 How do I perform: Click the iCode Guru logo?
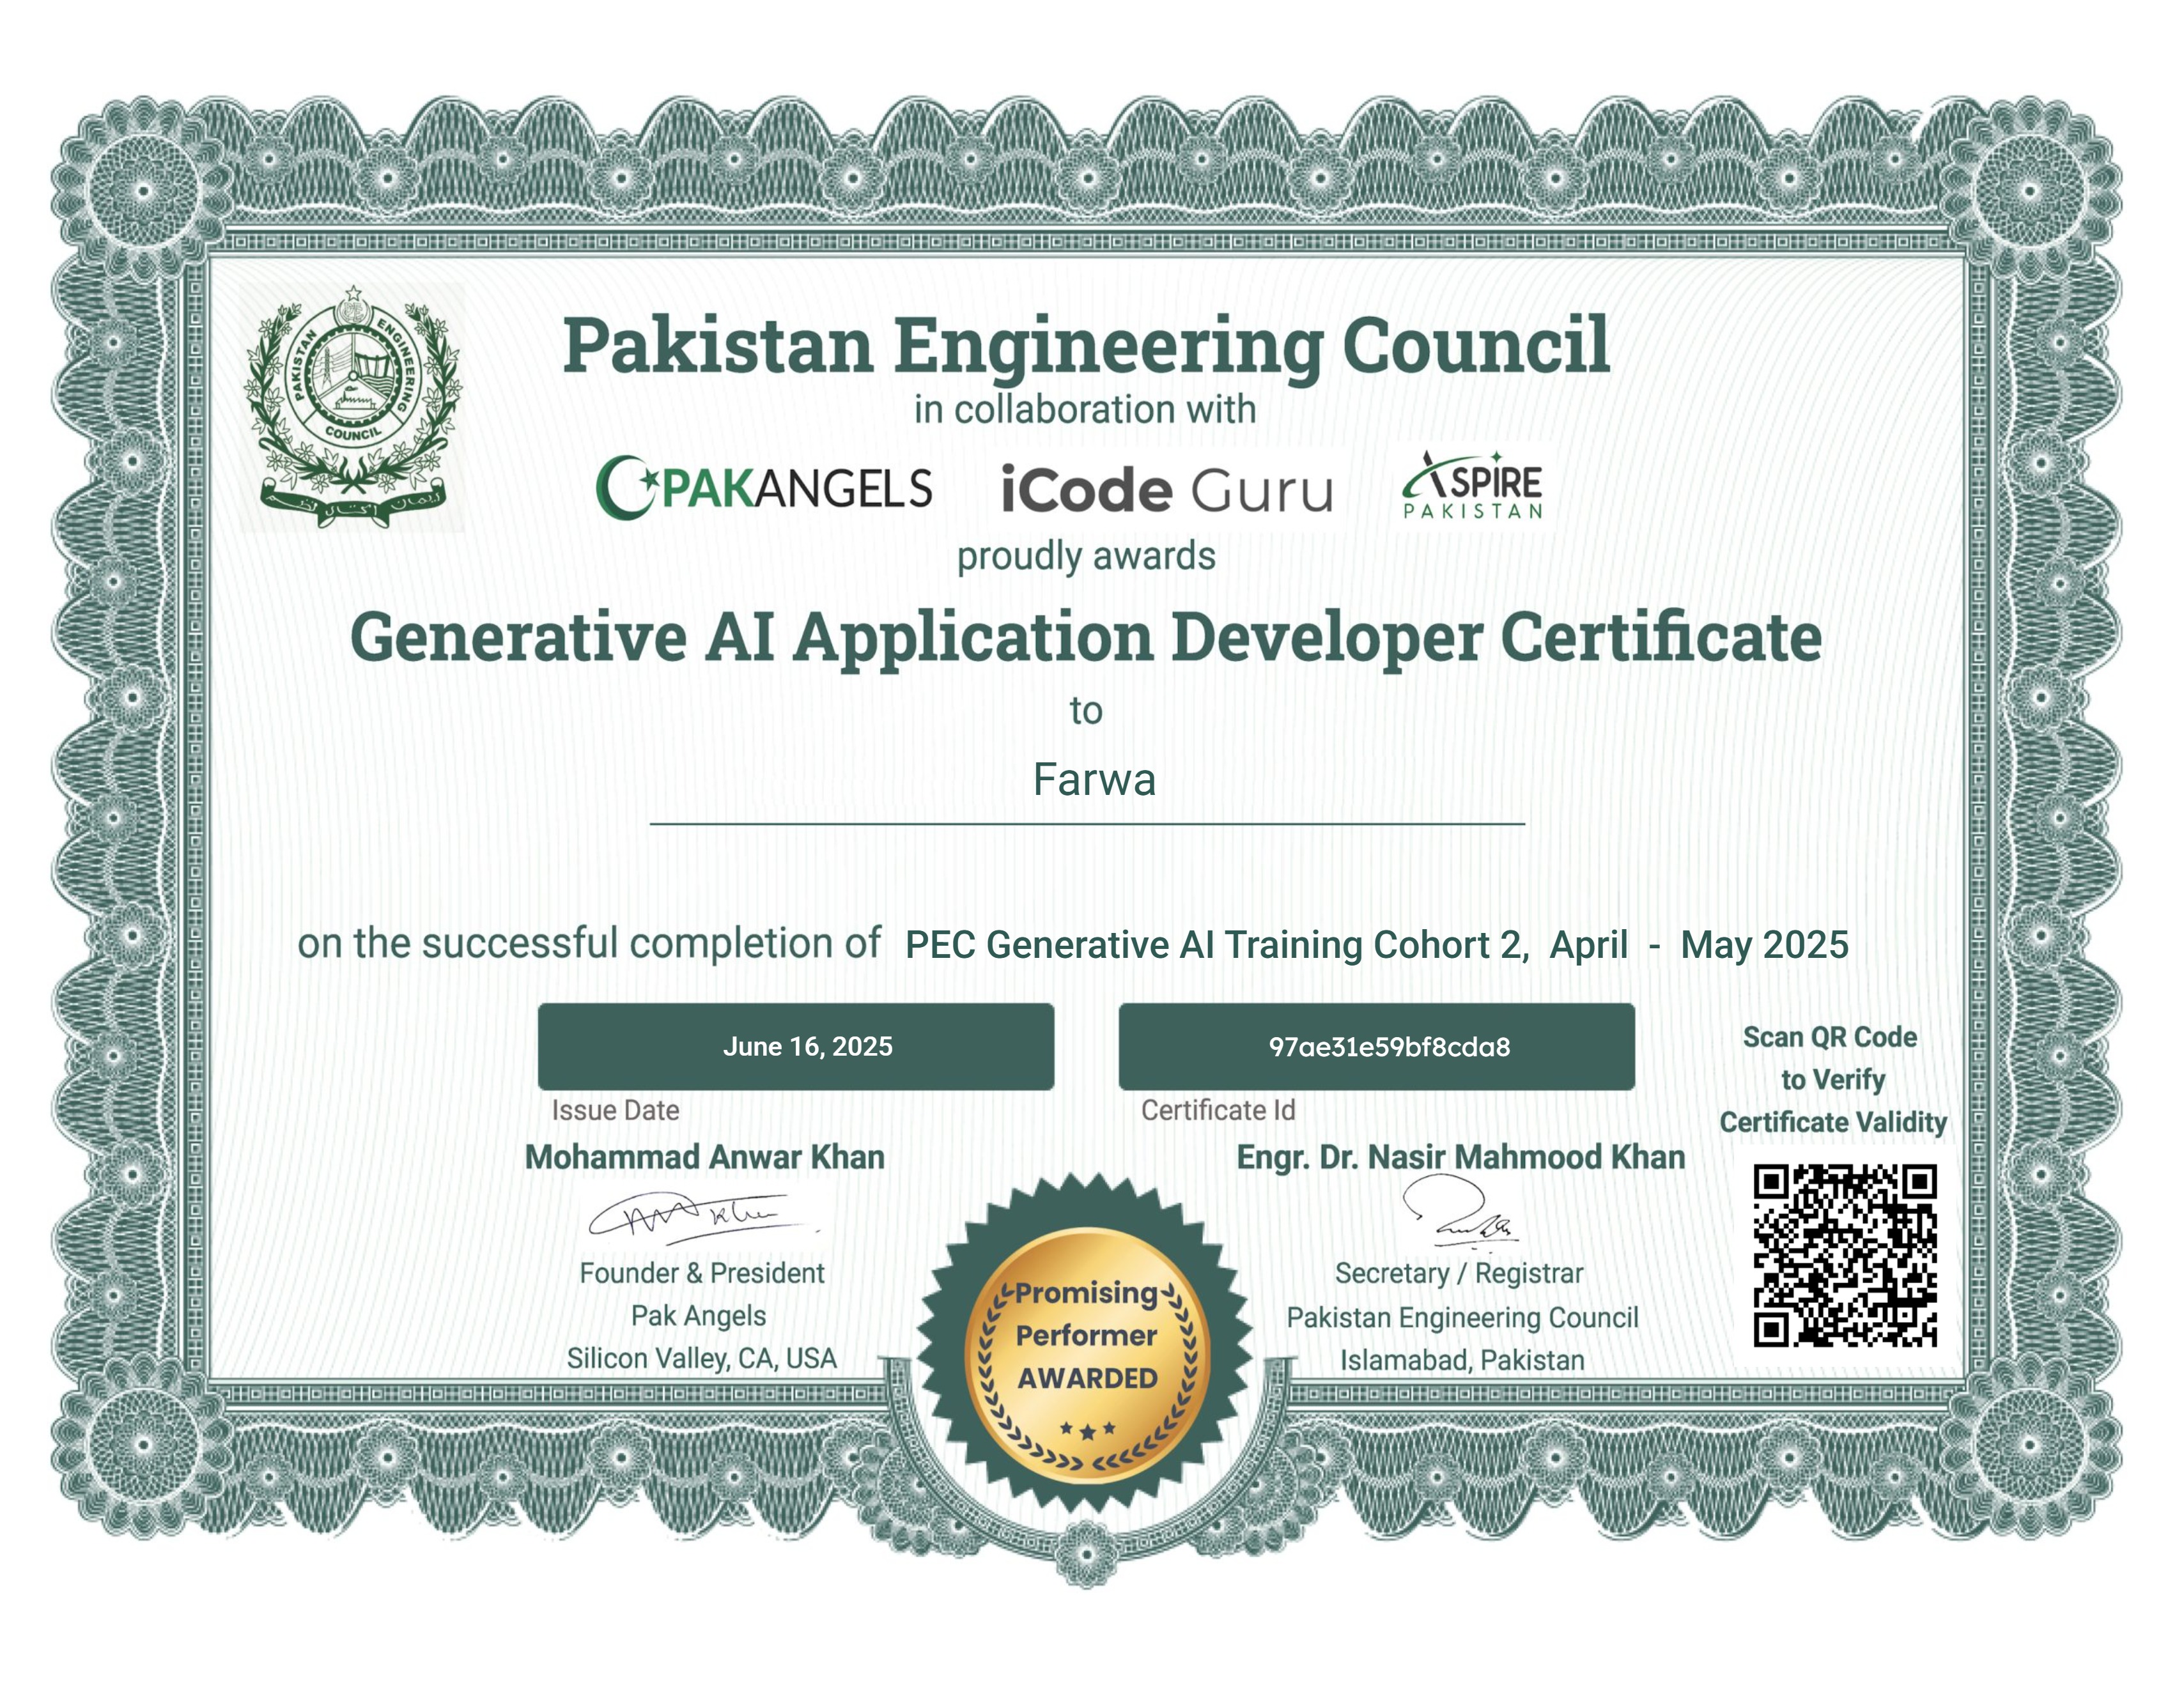pos(1167,489)
